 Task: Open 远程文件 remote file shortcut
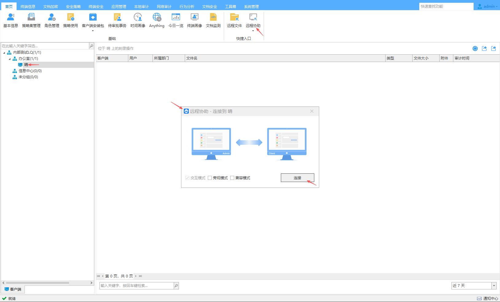[x=234, y=20]
